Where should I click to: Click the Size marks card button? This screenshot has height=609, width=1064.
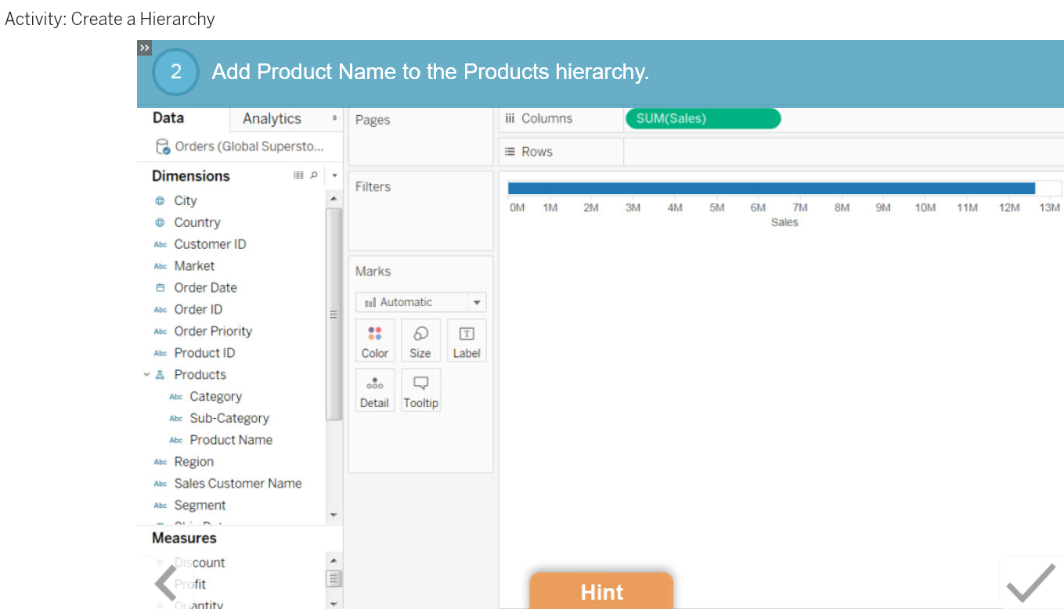coord(420,341)
